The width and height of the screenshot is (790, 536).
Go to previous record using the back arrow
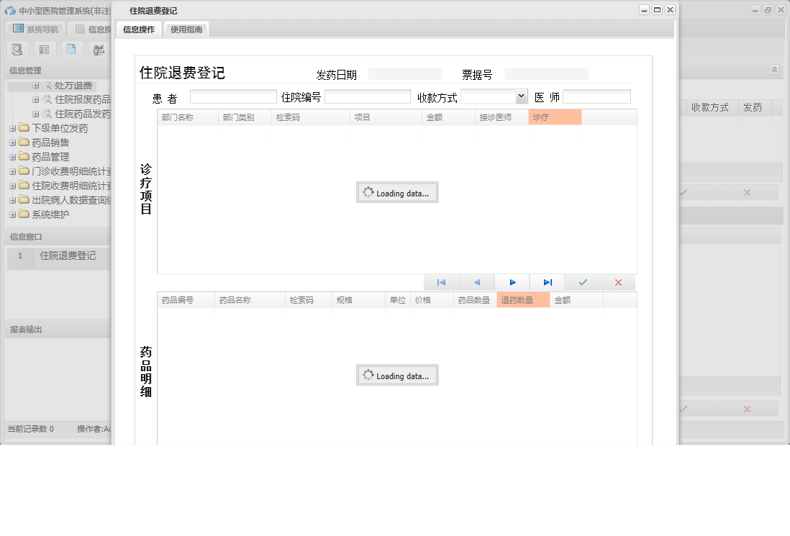coord(476,282)
